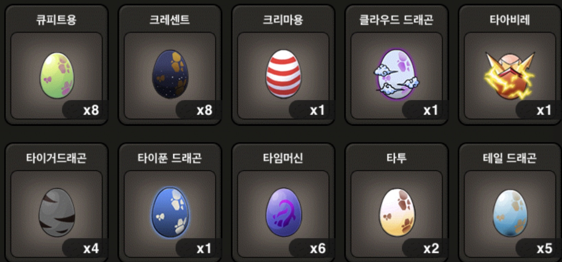Click the x8 count badge on 크레센트
The height and width of the screenshot is (262, 562).
(x=204, y=110)
